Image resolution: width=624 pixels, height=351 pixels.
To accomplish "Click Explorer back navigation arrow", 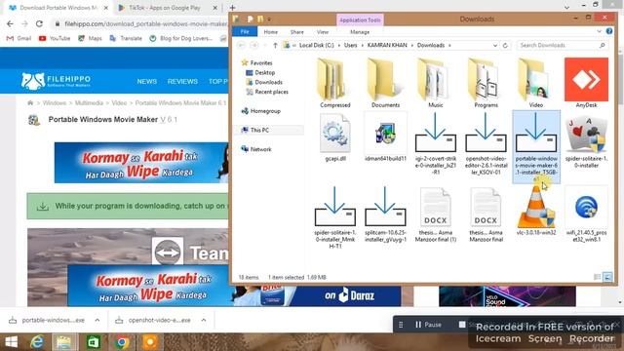I will point(241,46).
